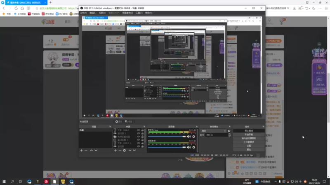Expand the dropdown arrow beside the scissors icon
The width and height of the screenshot is (330, 185).
tap(303, 8)
